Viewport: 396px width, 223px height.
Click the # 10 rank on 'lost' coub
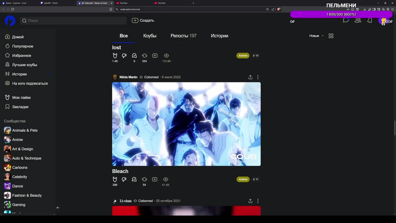click(256, 56)
